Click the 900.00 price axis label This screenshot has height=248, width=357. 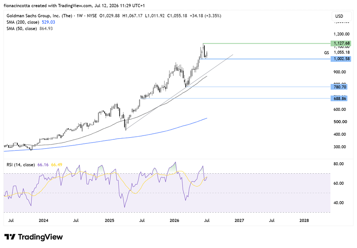tap(340, 72)
